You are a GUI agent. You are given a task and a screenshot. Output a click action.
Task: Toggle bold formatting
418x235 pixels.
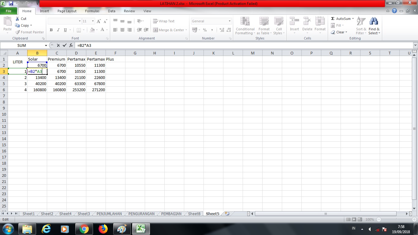click(x=51, y=30)
